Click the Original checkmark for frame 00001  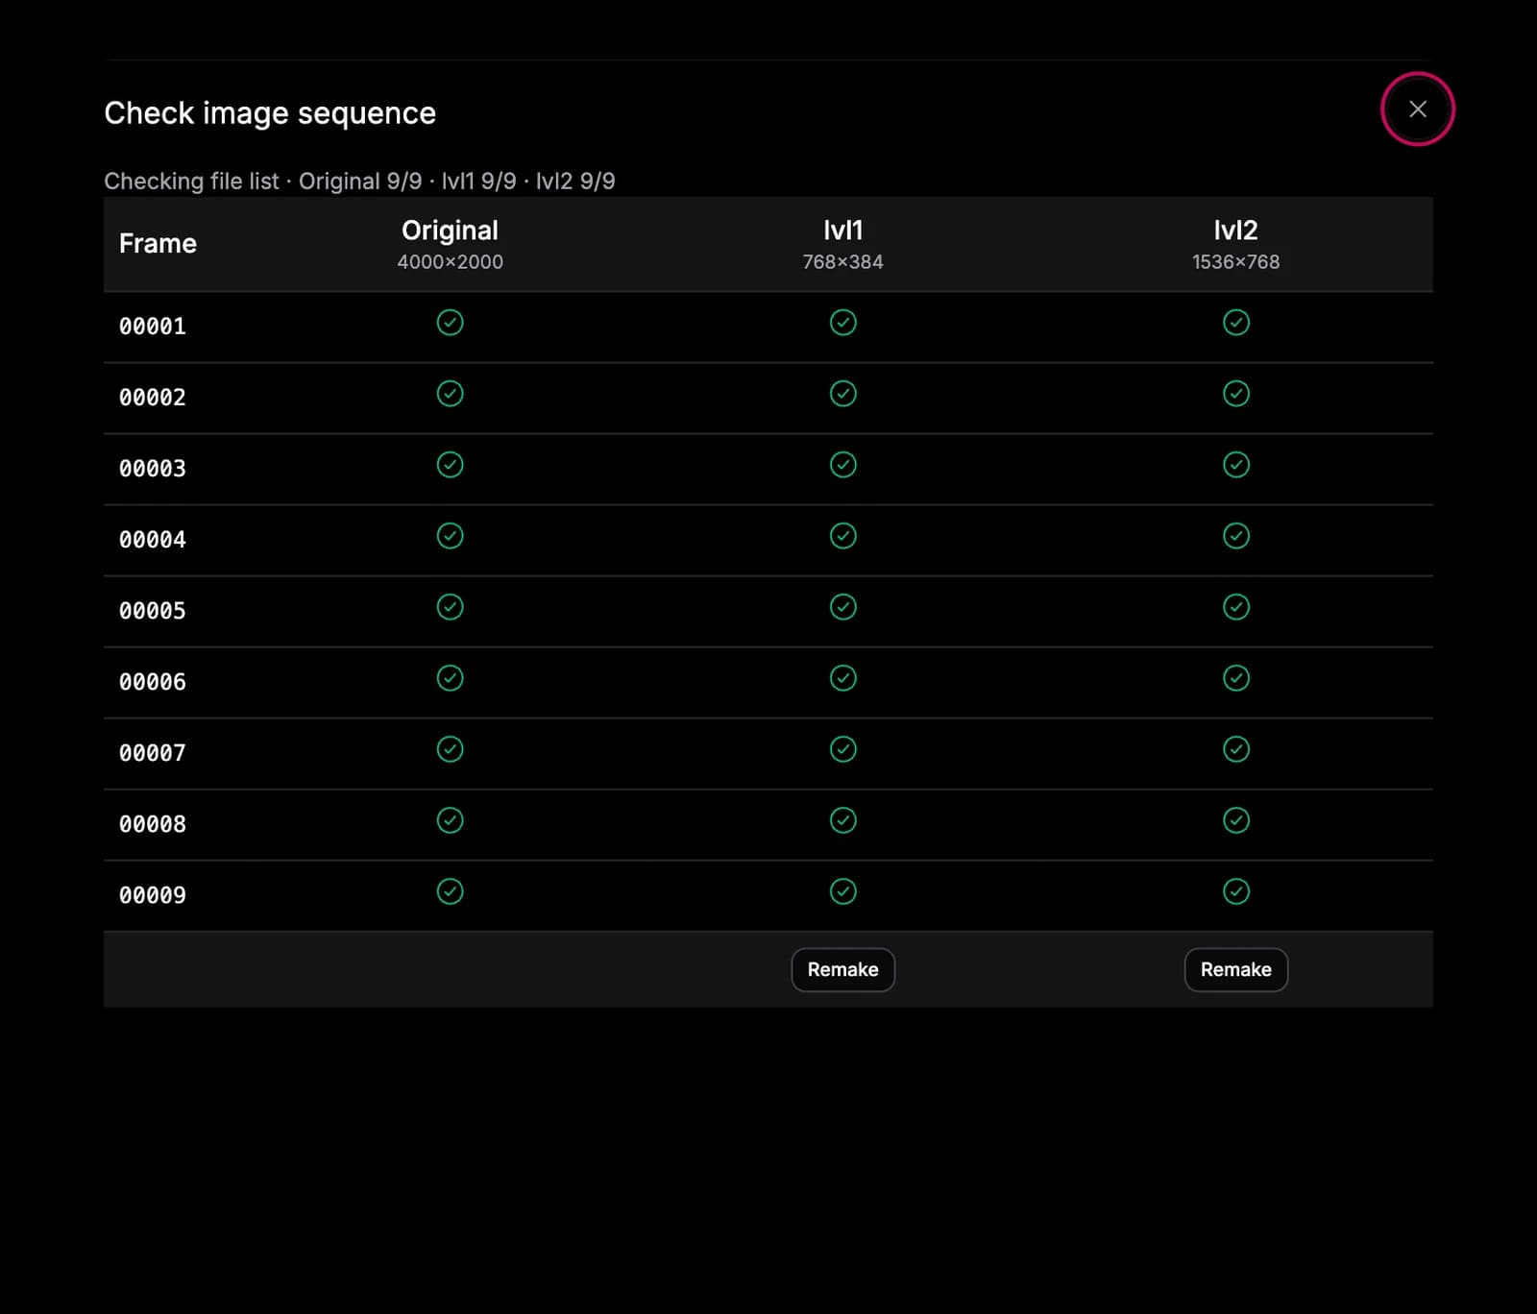click(x=450, y=323)
